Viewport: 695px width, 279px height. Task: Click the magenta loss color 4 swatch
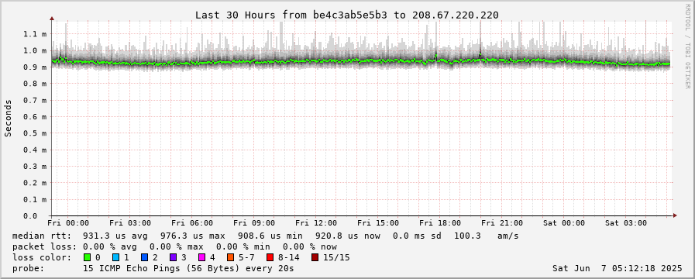(x=202, y=257)
